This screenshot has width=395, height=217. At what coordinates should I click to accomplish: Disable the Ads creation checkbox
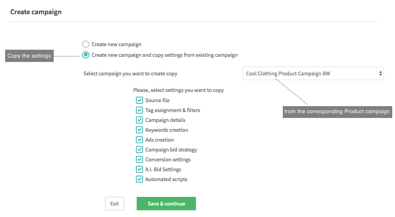coord(139,140)
